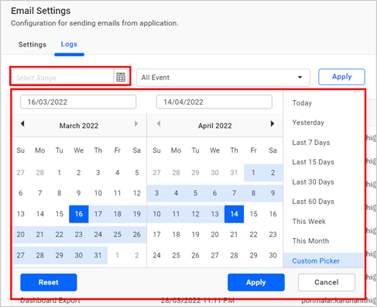Pick the This Month preset
377x307 pixels.
click(310, 241)
